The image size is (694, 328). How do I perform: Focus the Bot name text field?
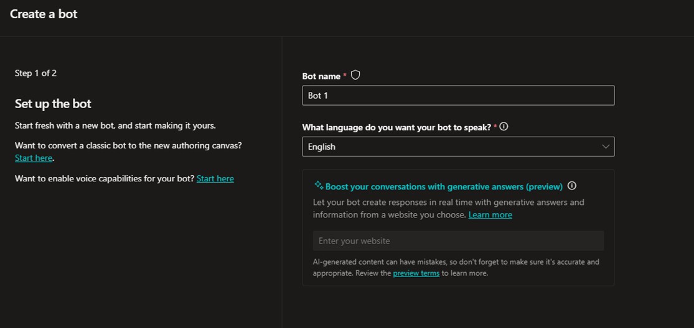457,96
